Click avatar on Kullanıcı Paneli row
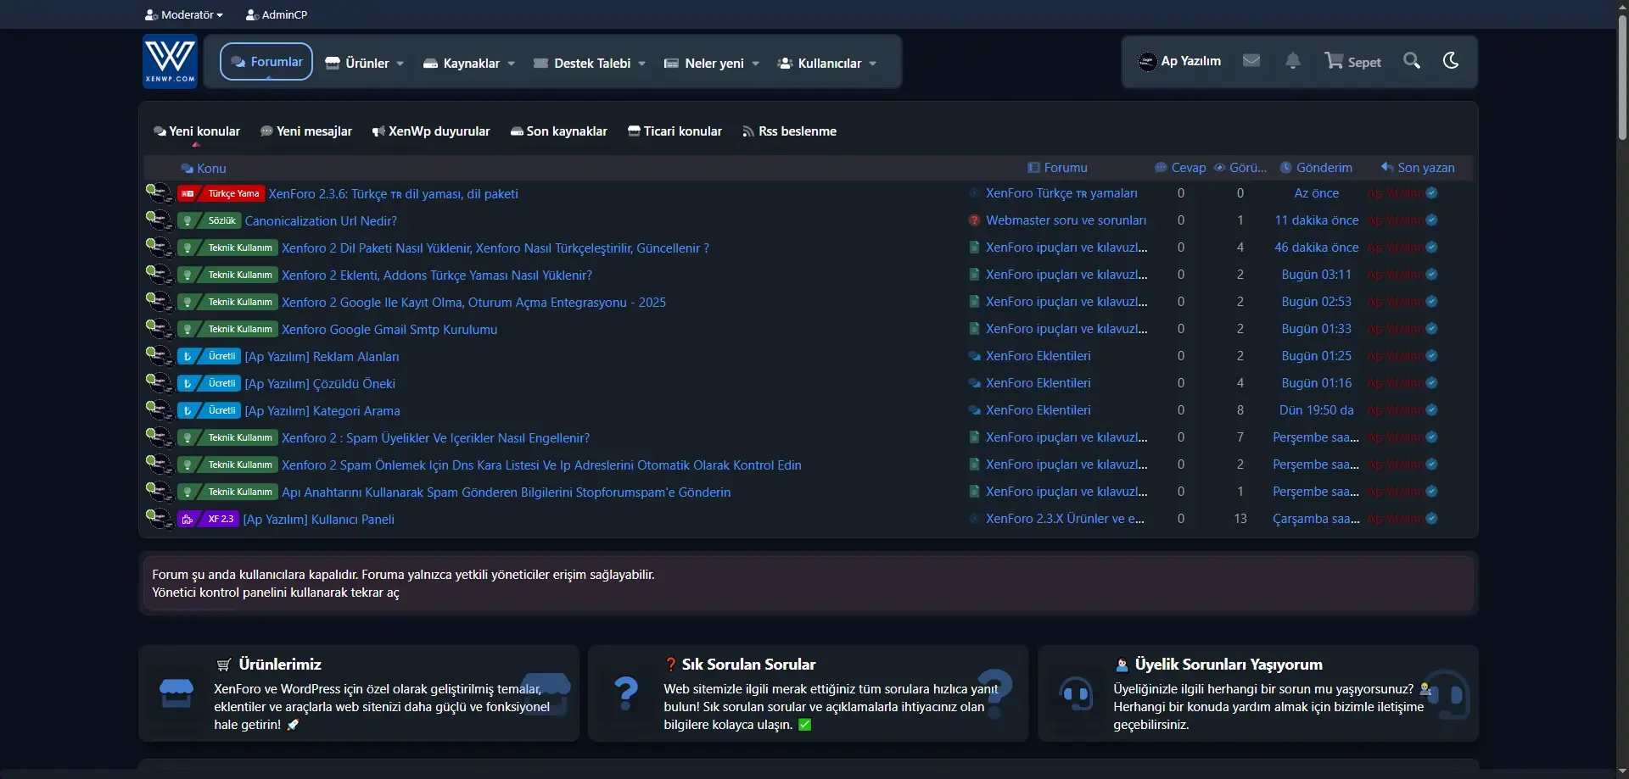1629x779 pixels. click(x=159, y=519)
